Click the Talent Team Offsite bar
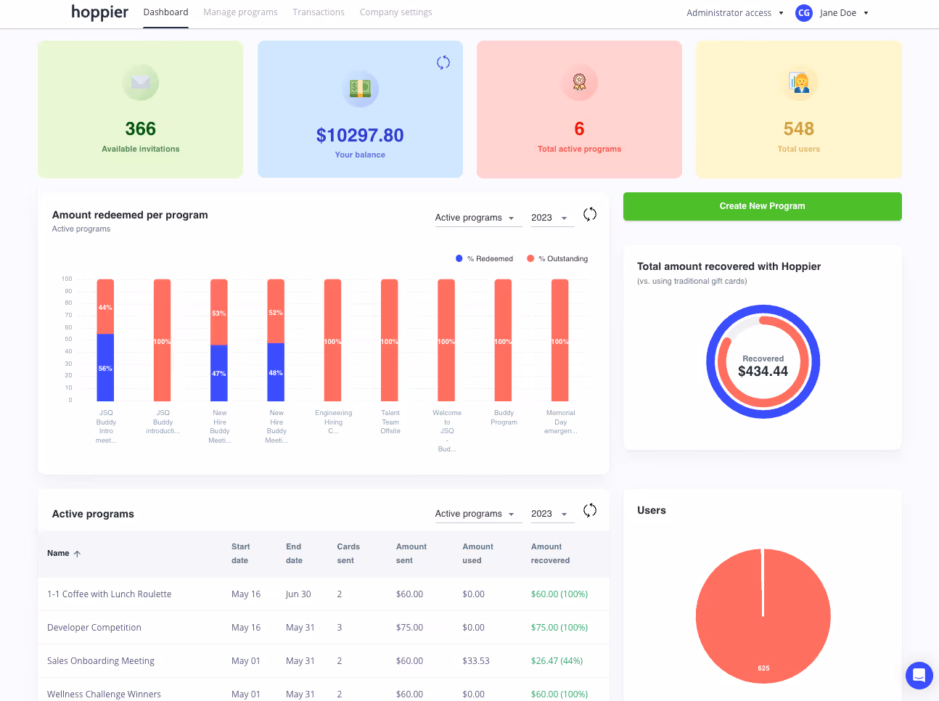Image resolution: width=939 pixels, height=701 pixels. [390, 340]
